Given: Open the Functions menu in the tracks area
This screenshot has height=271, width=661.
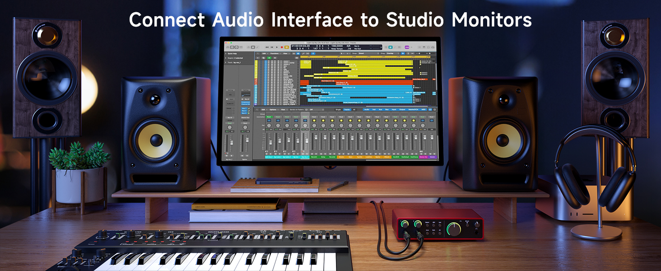Looking at the screenshot, I should [x=275, y=53].
